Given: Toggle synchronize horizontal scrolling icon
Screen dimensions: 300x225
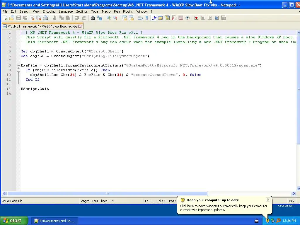Looking at the screenshot, I should point(131,18).
